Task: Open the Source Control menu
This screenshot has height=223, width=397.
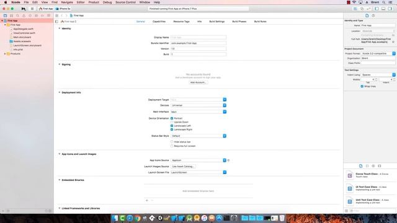Action: 125,2
